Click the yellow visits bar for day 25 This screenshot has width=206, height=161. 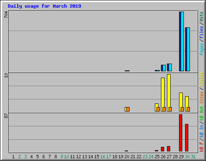point(157,105)
